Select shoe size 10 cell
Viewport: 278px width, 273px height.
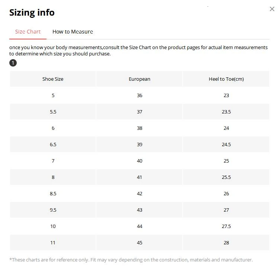point(53,226)
